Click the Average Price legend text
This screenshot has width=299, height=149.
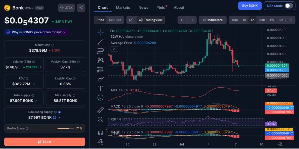pos(121,43)
